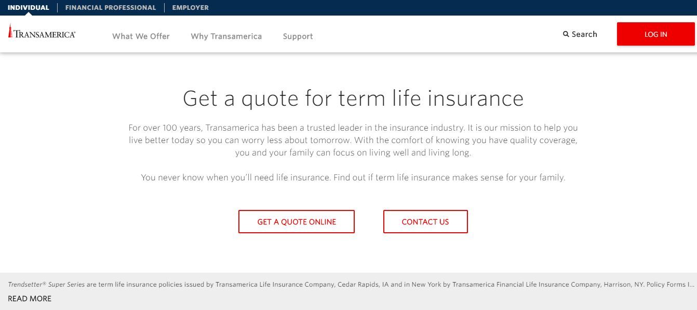Click GET A QUOTE ONLINE
The width and height of the screenshot is (697, 310).
296,221
